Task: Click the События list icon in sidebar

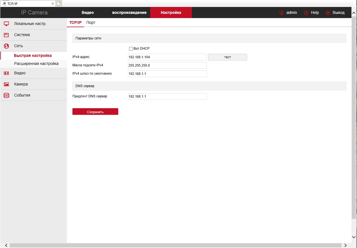Action: click(6, 95)
